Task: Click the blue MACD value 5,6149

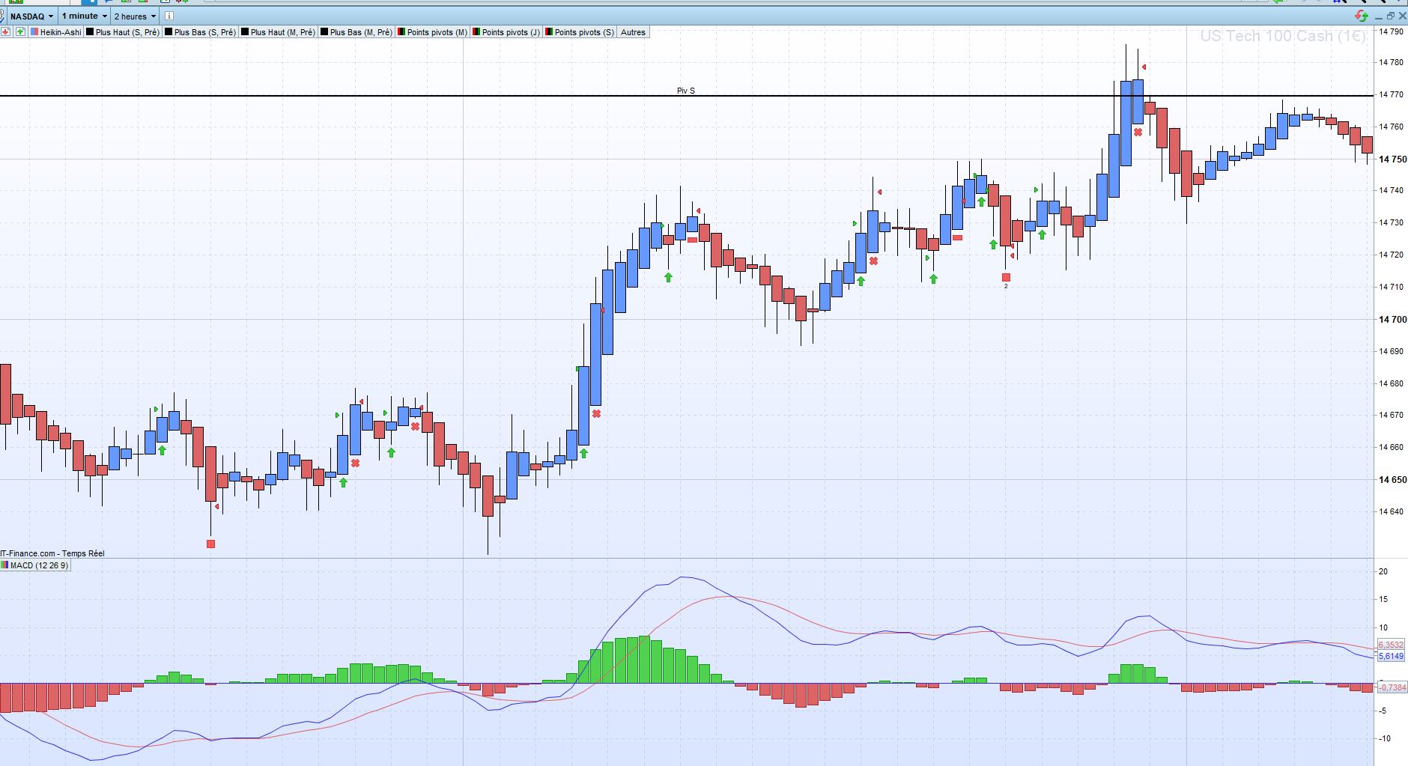Action: pos(1391,656)
